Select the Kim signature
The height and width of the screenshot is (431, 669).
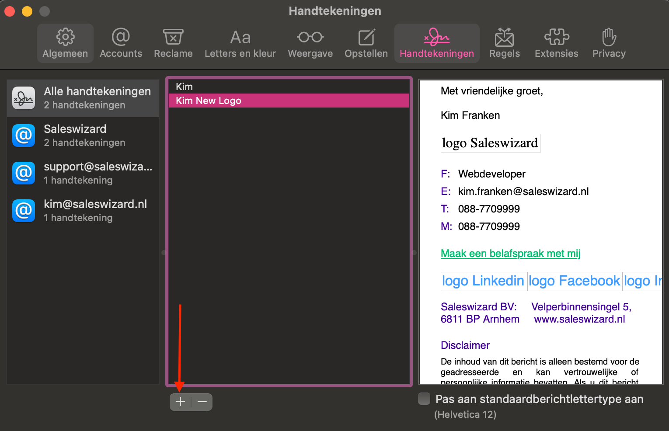pos(289,87)
